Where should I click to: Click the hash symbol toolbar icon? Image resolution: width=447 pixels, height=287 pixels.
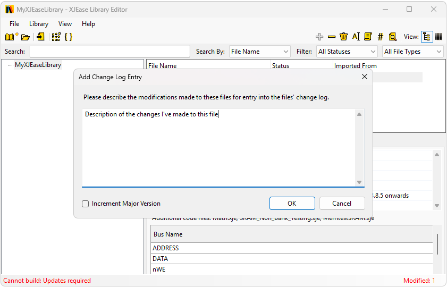pos(380,37)
